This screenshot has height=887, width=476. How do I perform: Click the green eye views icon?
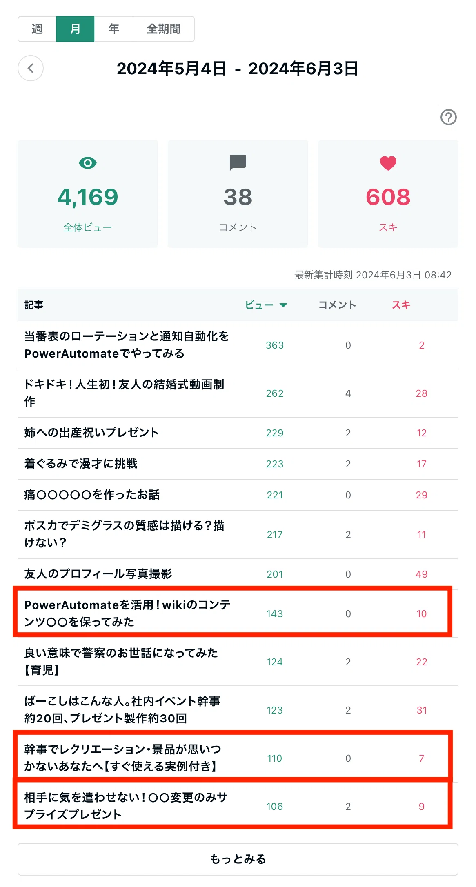tap(87, 163)
